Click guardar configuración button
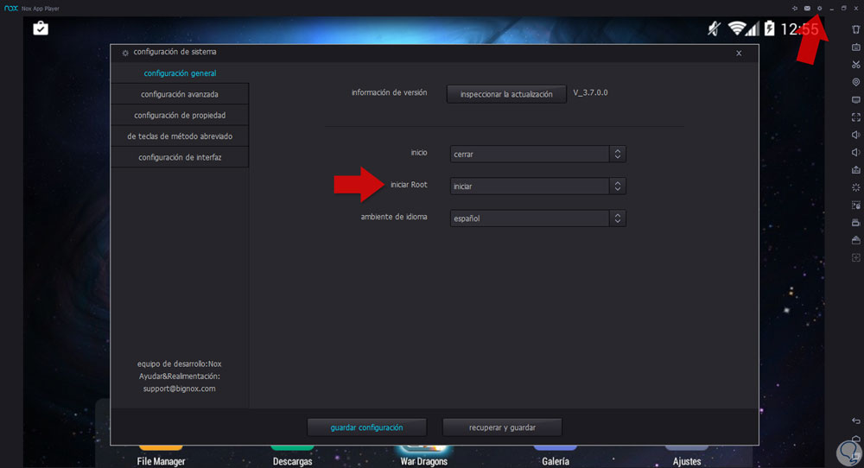The image size is (864, 468). coord(367,427)
